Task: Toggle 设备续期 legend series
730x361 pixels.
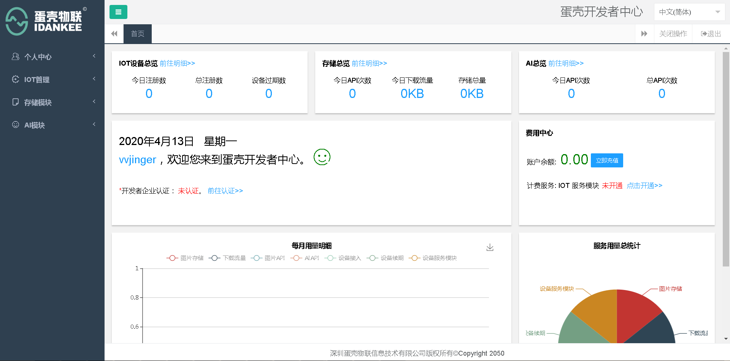Action: 385,258
